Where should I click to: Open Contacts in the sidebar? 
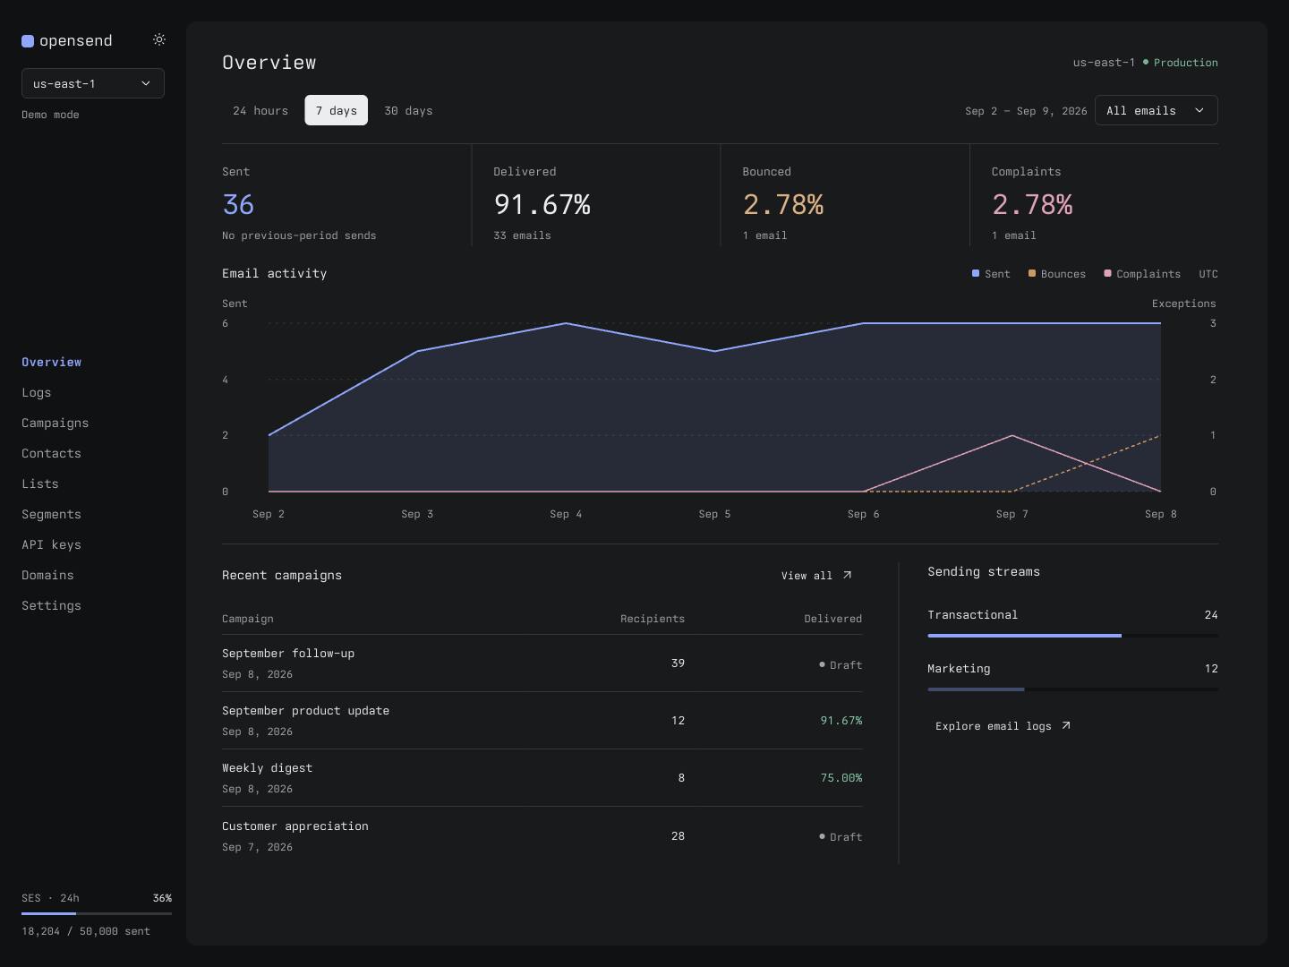[51, 453]
